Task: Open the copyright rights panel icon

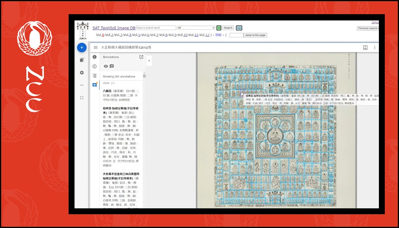Action: click(95, 66)
